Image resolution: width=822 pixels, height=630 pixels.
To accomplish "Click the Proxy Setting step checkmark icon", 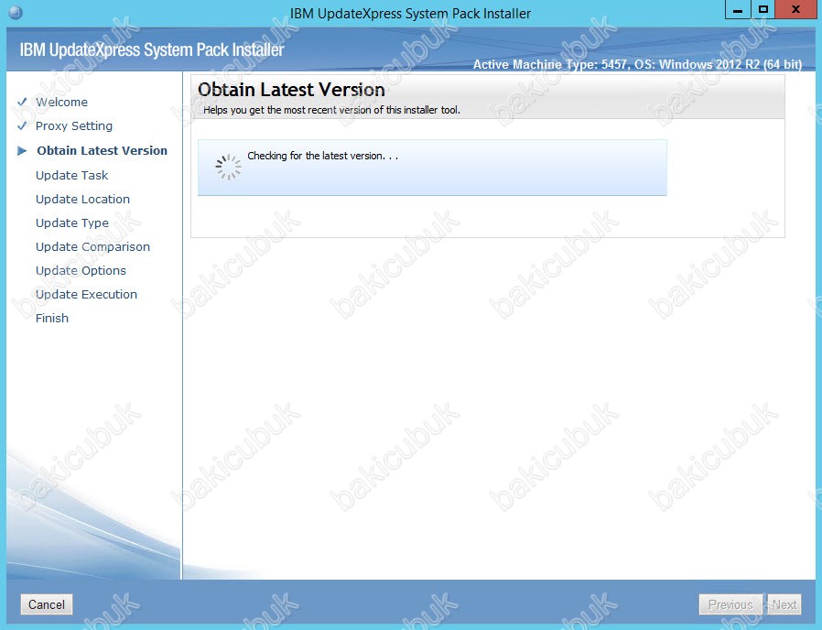I will pyautogui.click(x=22, y=125).
